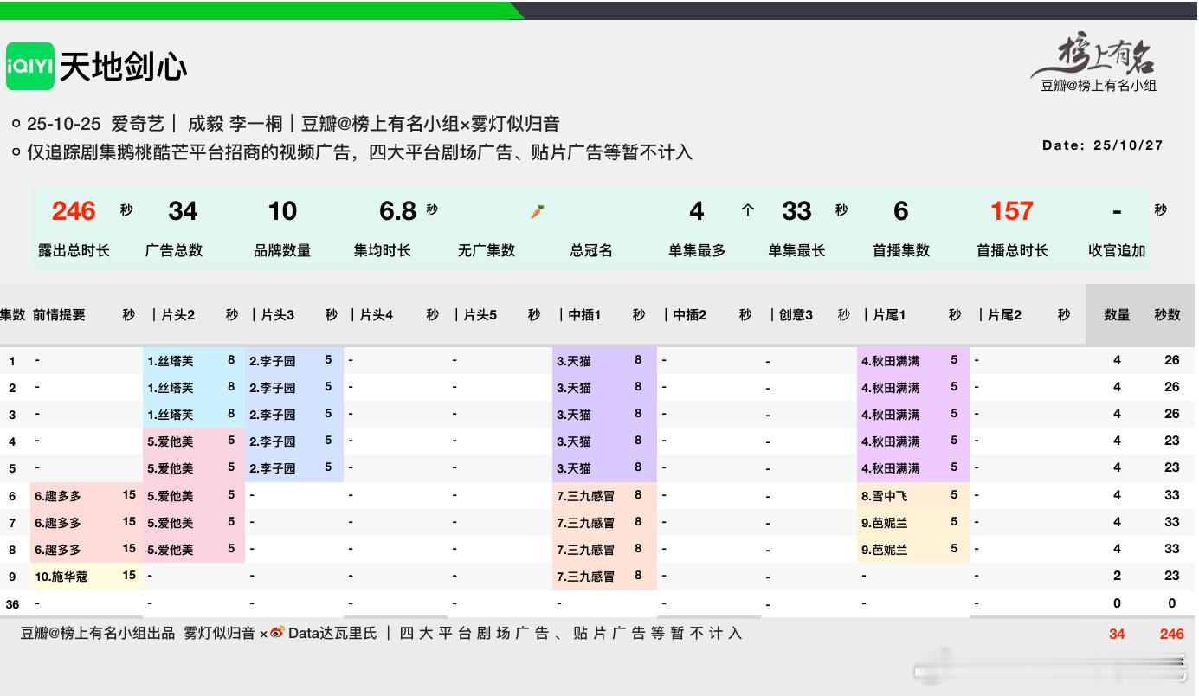Viewport: 1199px width, 696px height.
Task: Select 7.三九感冒 in the episode 9 row
Action: (x=586, y=577)
